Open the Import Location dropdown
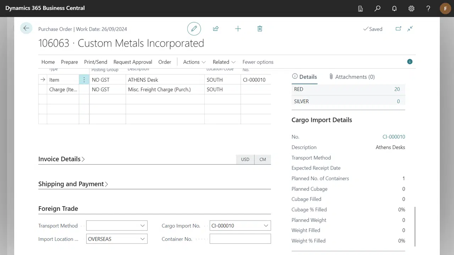Screen dimensions: 454x255 (x=142, y=239)
